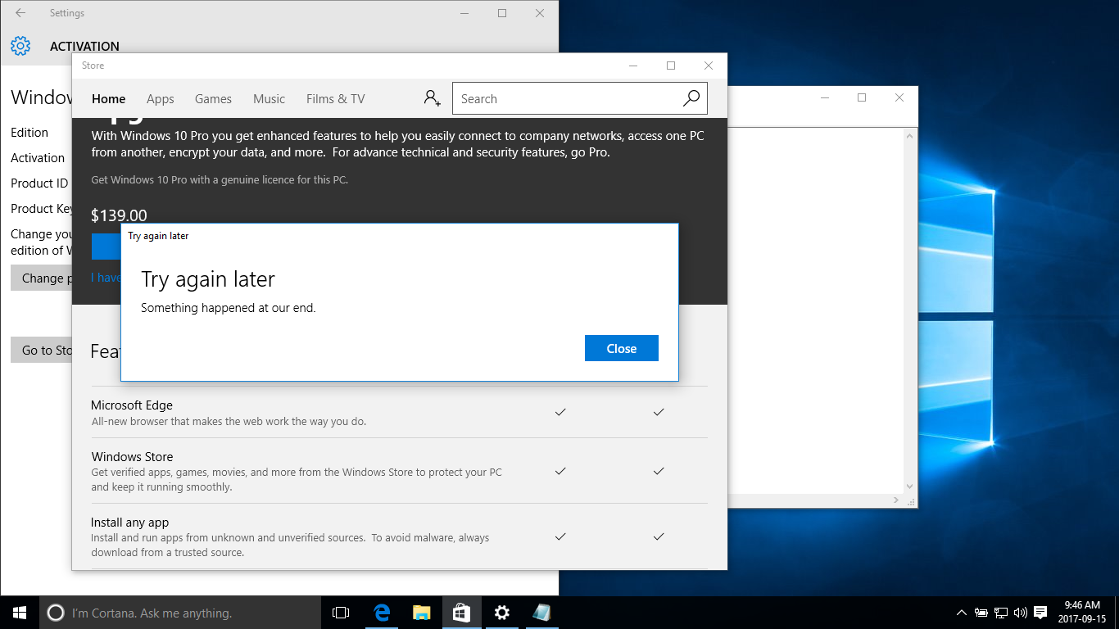Open Task View from the taskbar
This screenshot has width=1119, height=629.
tap(341, 613)
